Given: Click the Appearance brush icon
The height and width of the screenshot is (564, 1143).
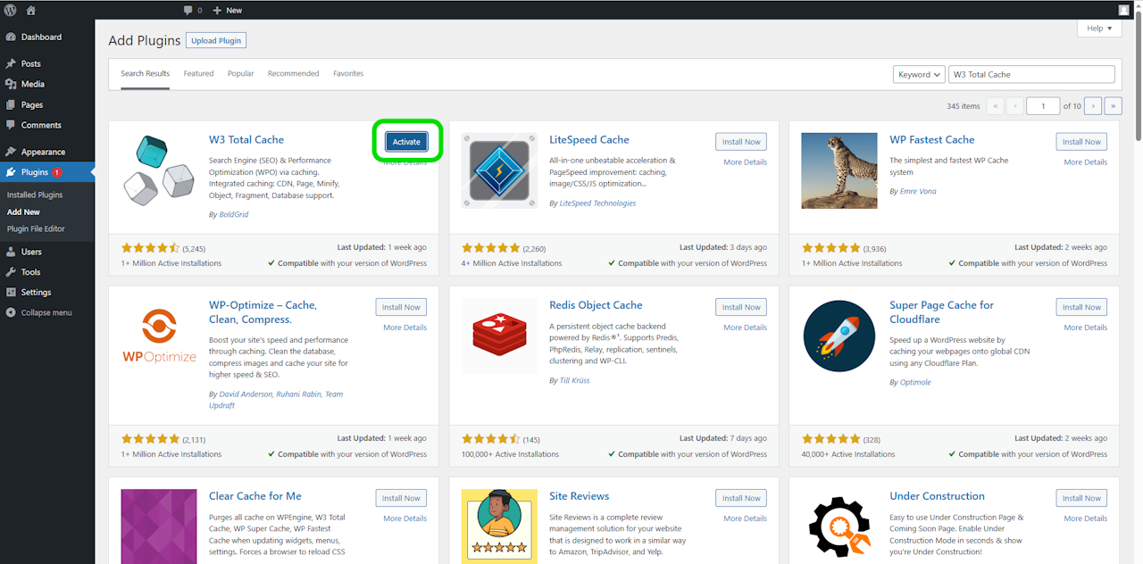Looking at the screenshot, I should (x=11, y=152).
